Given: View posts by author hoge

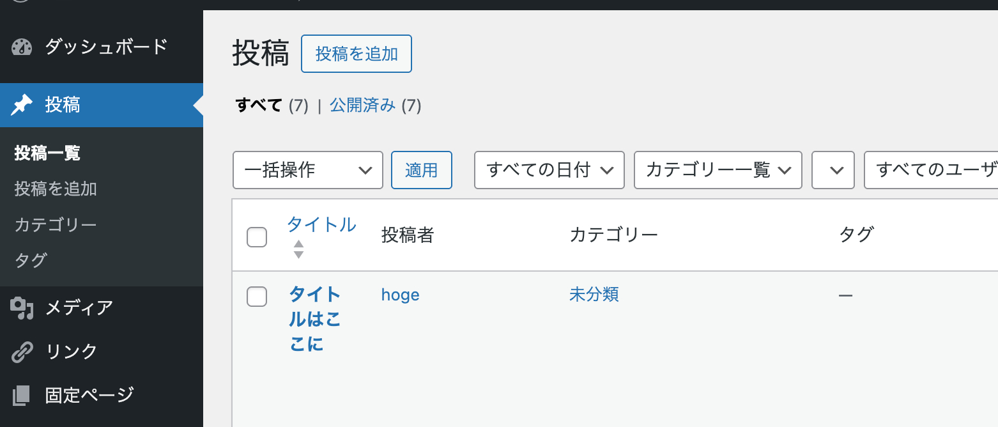Looking at the screenshot, I should pos(400,295).
